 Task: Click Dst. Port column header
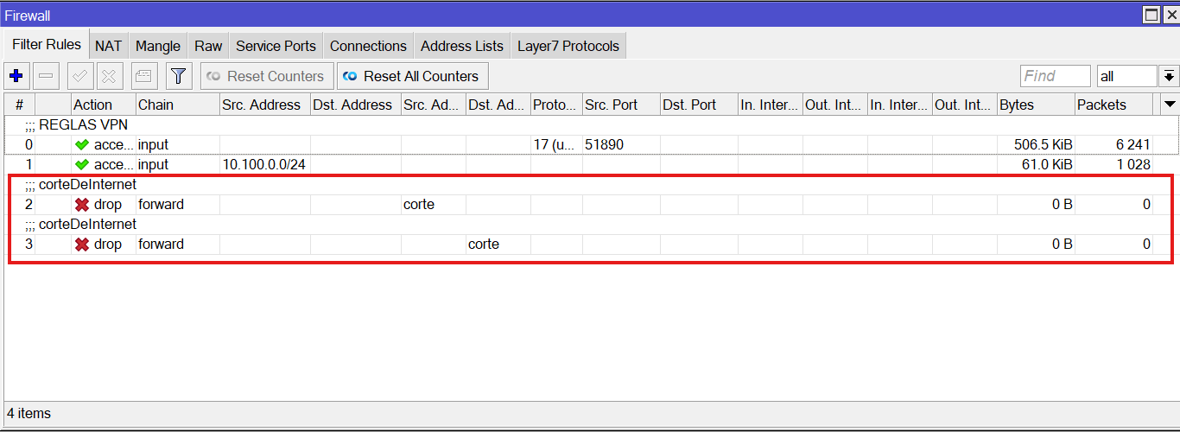point(699,105)
